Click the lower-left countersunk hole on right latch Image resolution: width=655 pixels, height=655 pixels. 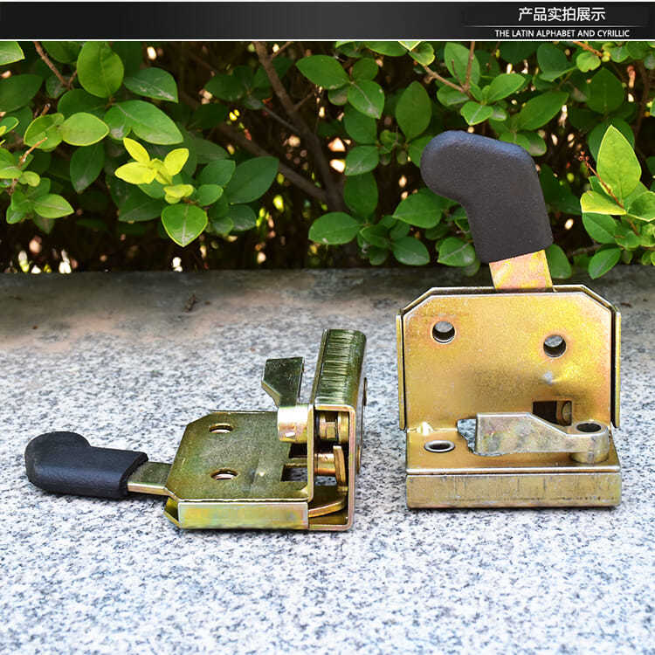439,446
